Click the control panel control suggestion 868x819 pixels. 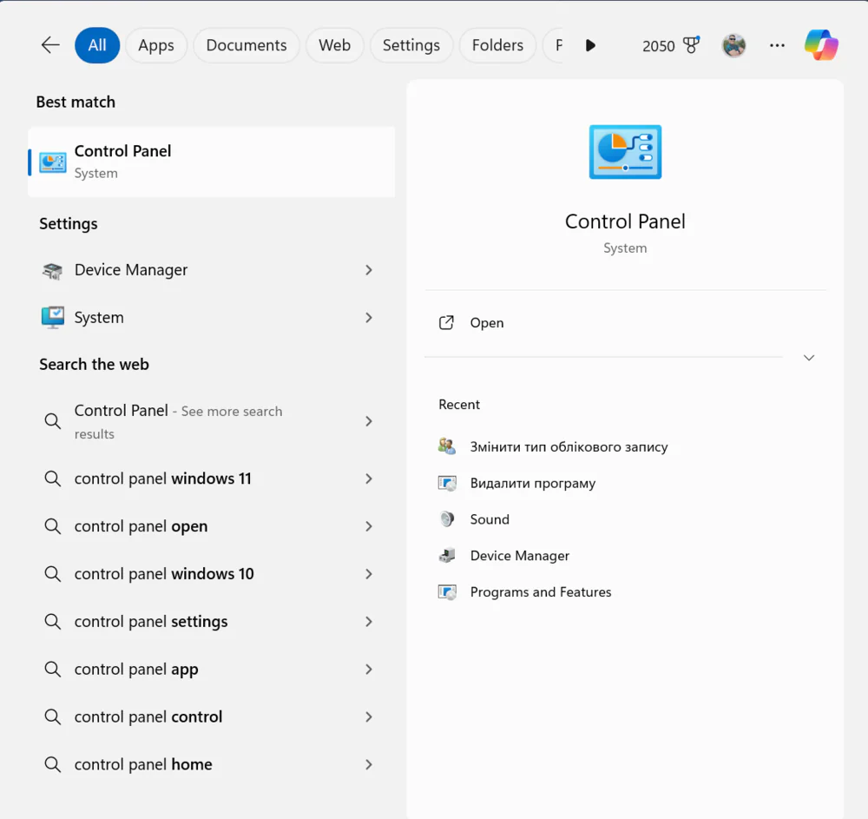[x=212, y=717]
